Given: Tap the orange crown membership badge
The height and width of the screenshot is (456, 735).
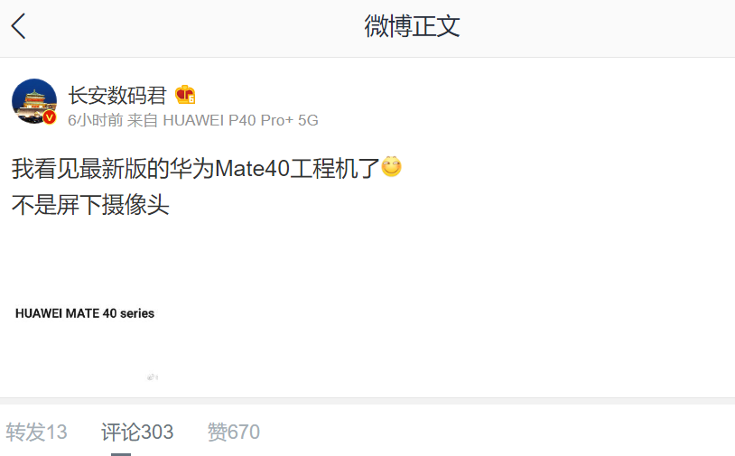Looking at the screenshot, I should tap(185, 95).
